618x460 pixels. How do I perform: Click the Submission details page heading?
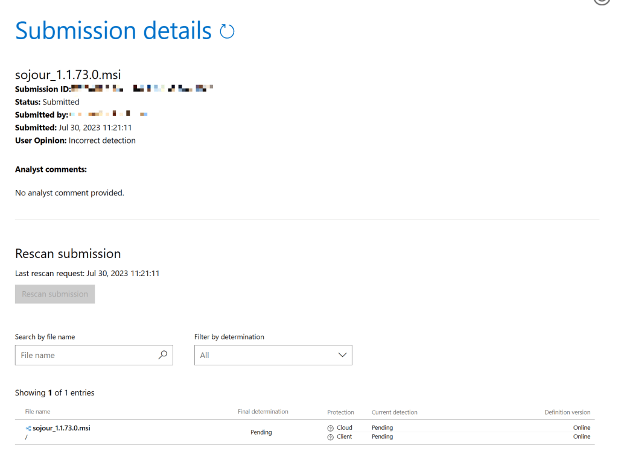coord(113,31)
